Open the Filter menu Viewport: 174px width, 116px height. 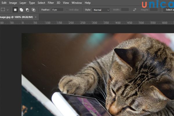pos(51,3)
